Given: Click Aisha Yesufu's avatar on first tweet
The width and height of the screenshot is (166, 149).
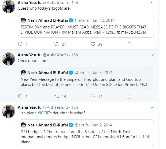Looking at the screenshot, I should pos(8,6).
